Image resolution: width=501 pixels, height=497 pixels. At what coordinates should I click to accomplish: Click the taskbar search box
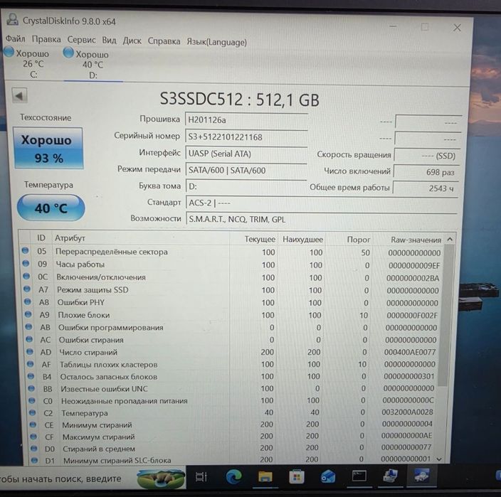coord(93,478)
